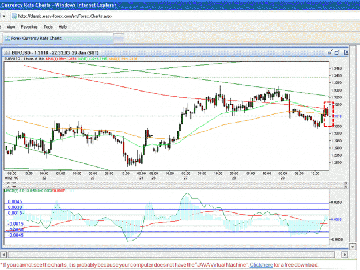The image size is (360, 270).
Task: Expand MACD panel with its down arrow
Action: point(14,187)
